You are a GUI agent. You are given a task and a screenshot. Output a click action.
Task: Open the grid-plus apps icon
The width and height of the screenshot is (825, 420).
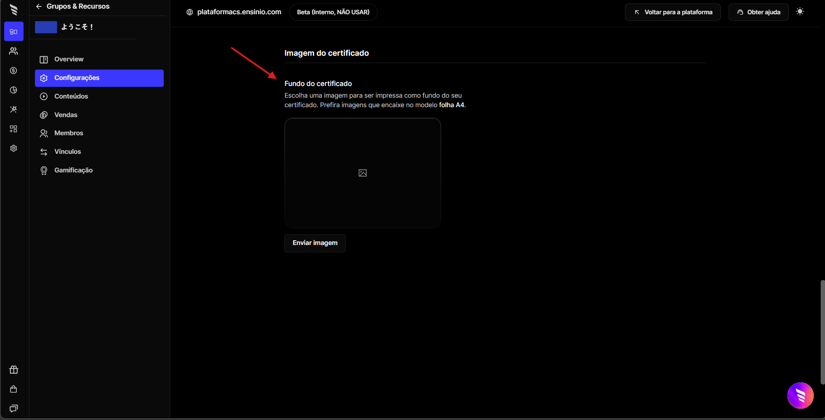[x=13, y=129]
